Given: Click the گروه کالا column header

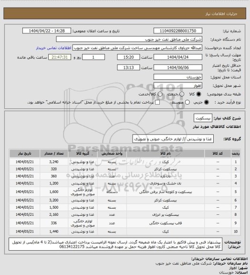Looking at the screenshot, I should pos(83,153).
